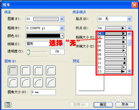The width and height of the screenshot is (139, 110).
Task: Select the fourth rounding style in top row
Action: coord(51,70)
